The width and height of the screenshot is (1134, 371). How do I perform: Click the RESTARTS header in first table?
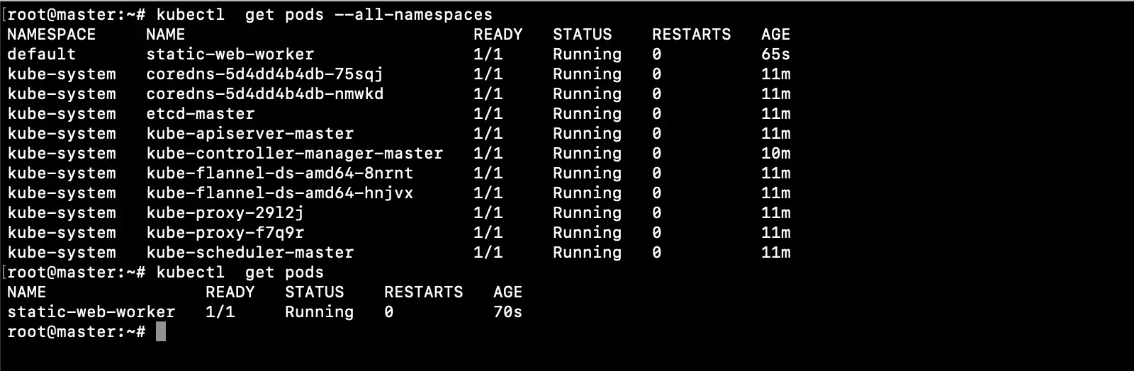tap(691, 35)
